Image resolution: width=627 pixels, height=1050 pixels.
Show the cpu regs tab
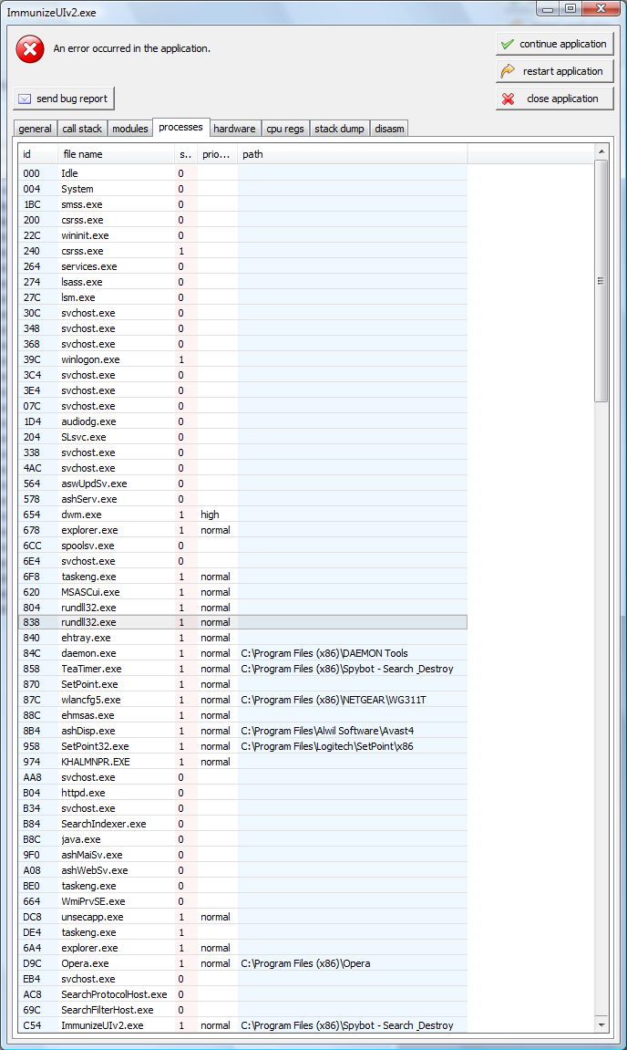285,129
